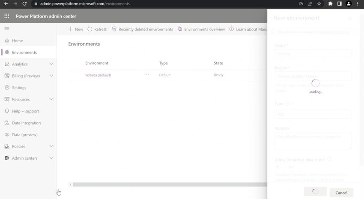Click the Refresh circular arrow icon
The height and width of the screenshot is (199, 364).
click(90, 29)
